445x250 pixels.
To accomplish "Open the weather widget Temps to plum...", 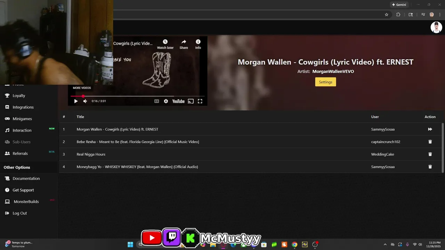I will click(x=19, y=244).
